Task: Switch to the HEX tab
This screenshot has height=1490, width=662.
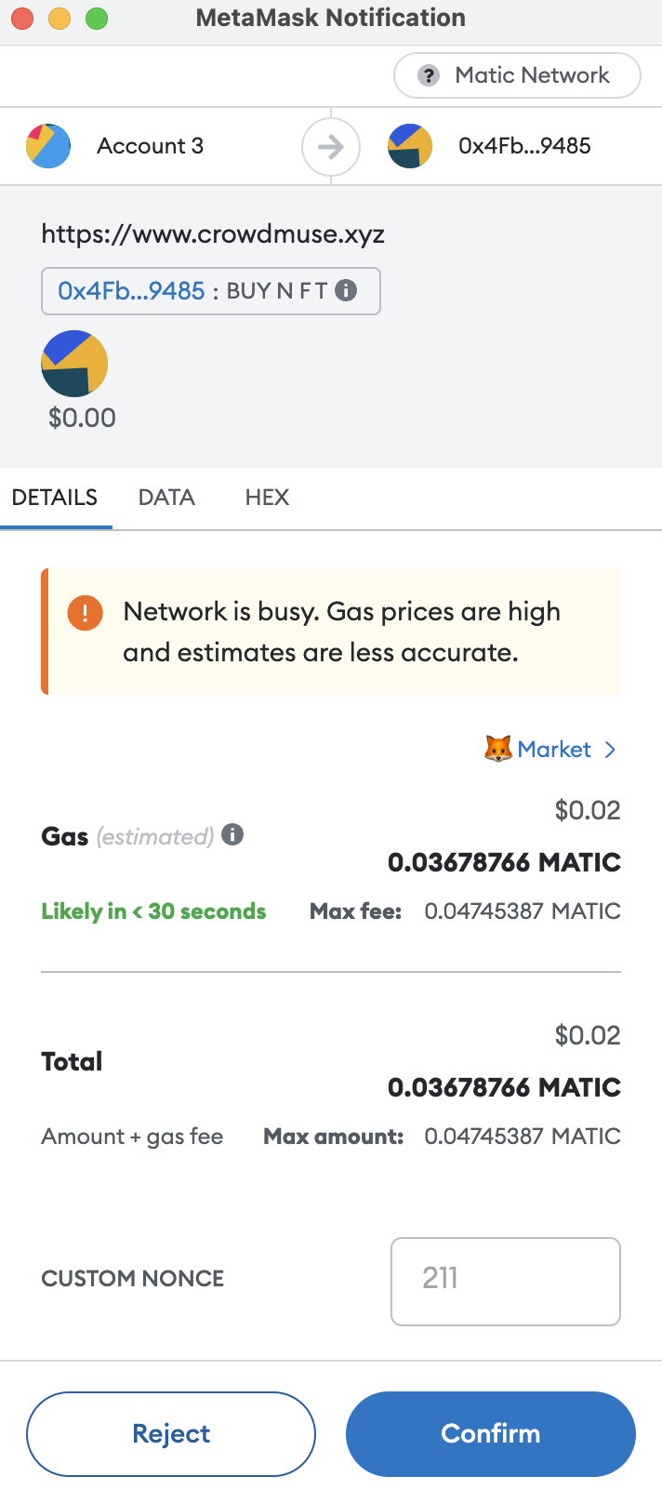Action: [x=267, y=498]
